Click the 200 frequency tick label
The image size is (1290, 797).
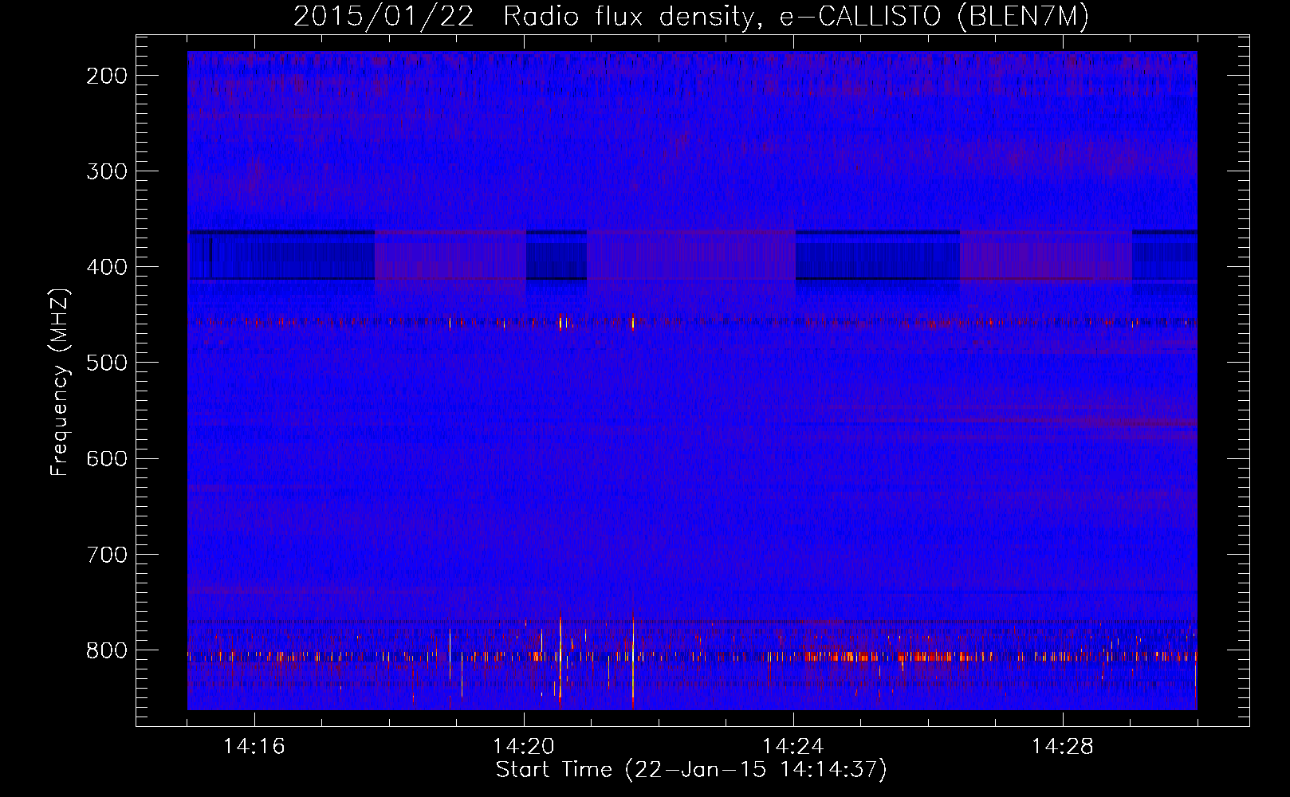pos(106,76)
